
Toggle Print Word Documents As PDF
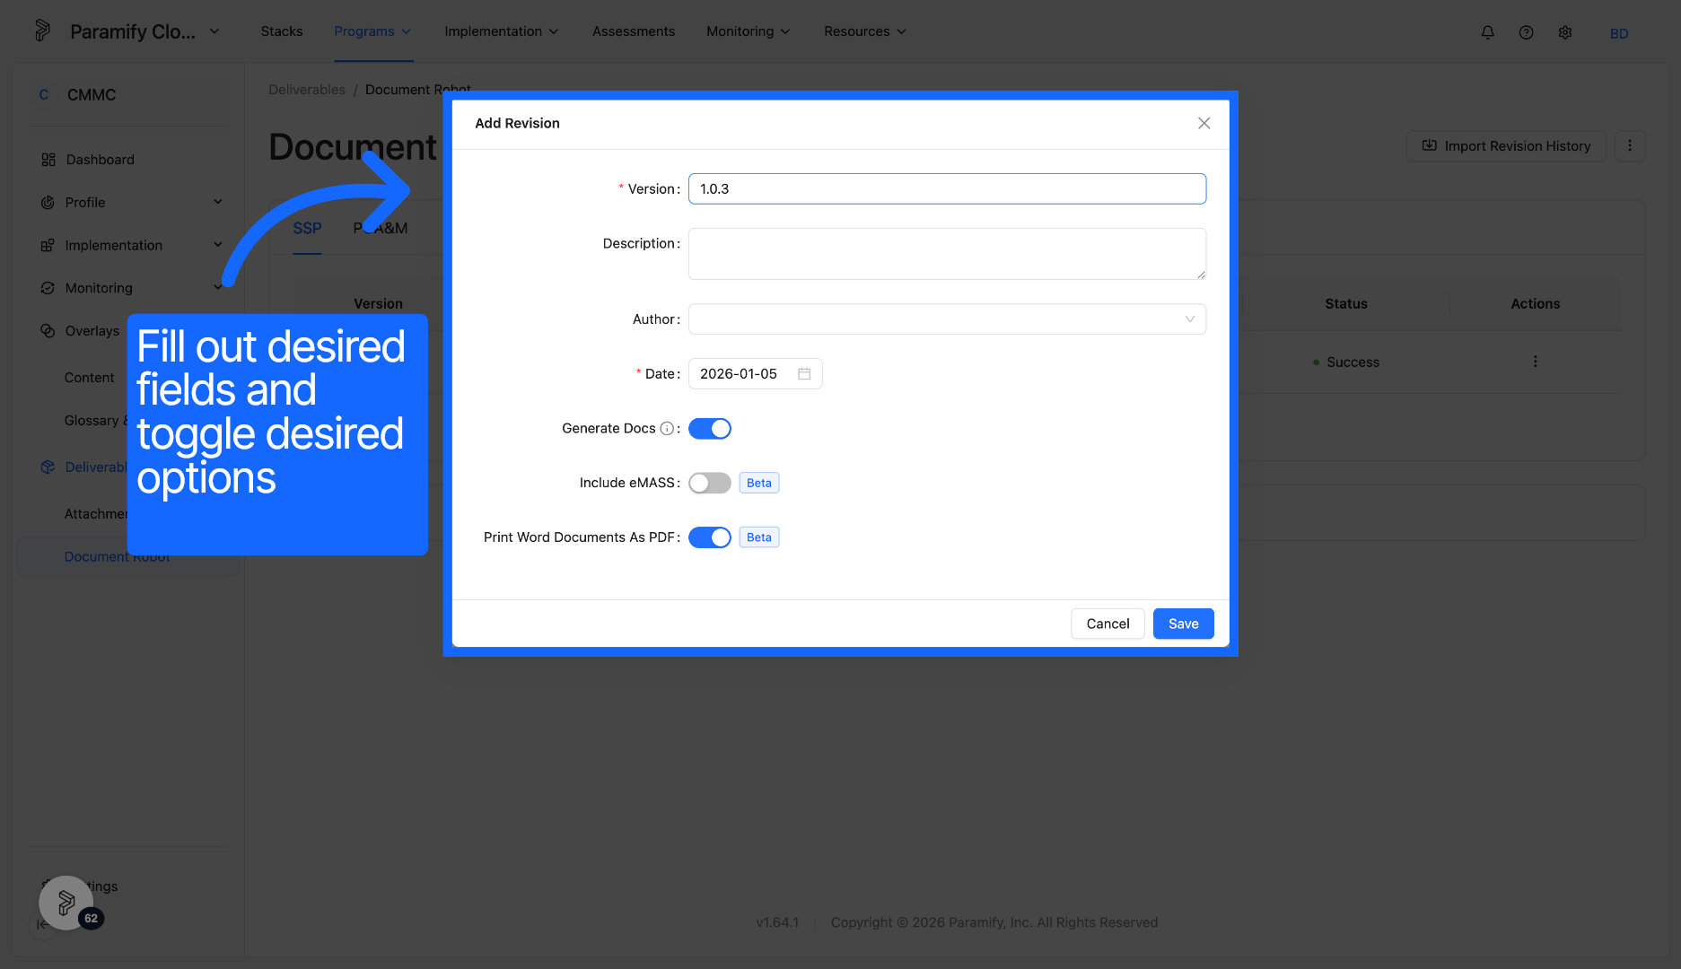pyautogui.click(x=710, y=537)
